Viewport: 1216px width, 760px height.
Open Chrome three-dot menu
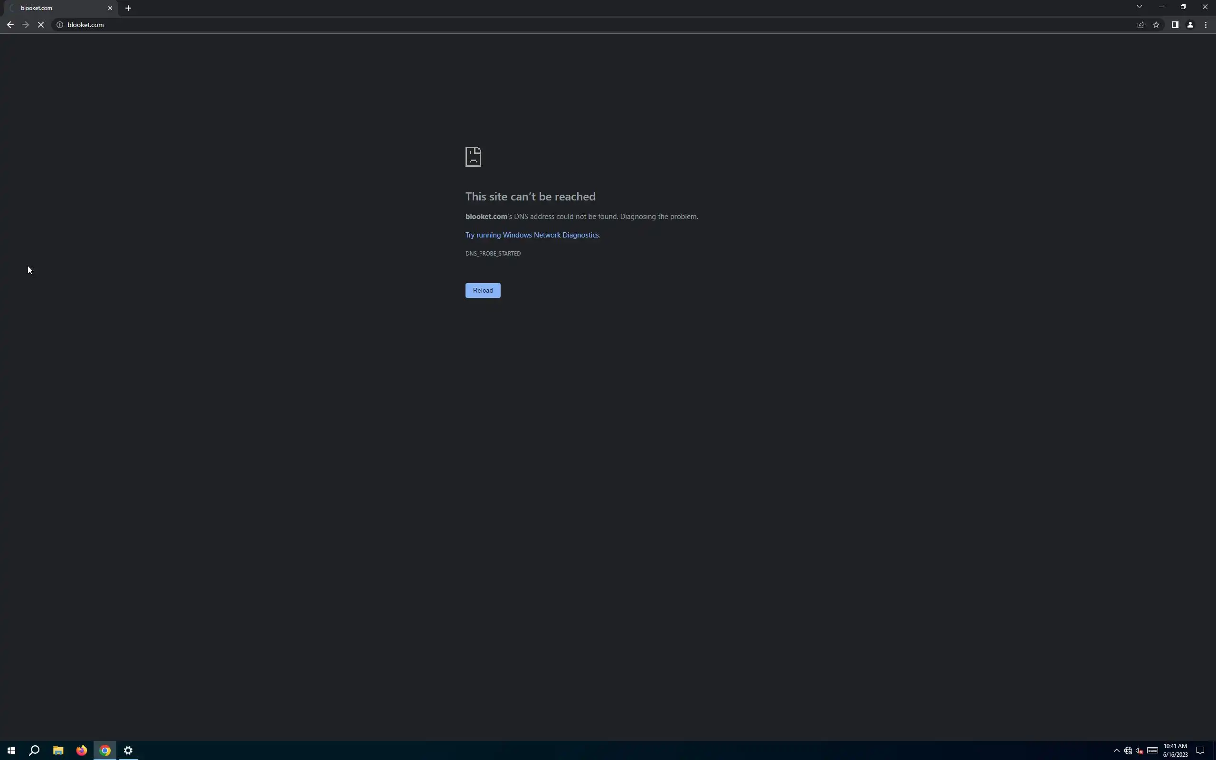point(1206,25)
